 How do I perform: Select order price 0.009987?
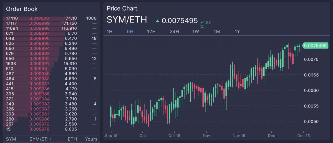[x=39, y=84]
